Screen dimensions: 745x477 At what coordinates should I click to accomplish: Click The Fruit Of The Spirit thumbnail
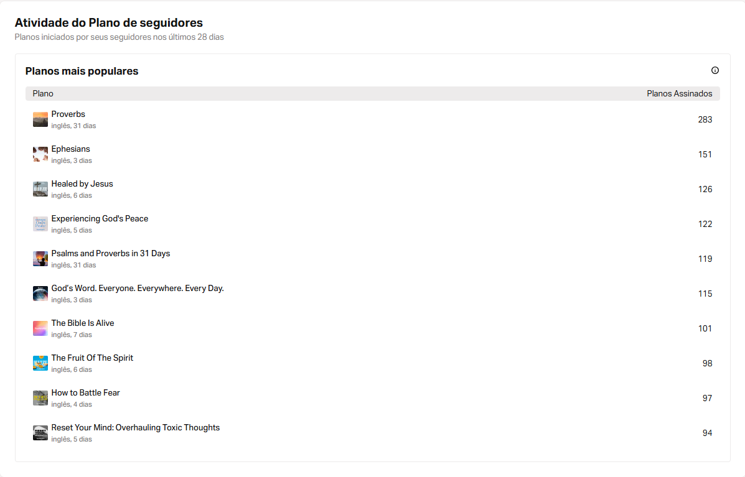pos(40,363)
